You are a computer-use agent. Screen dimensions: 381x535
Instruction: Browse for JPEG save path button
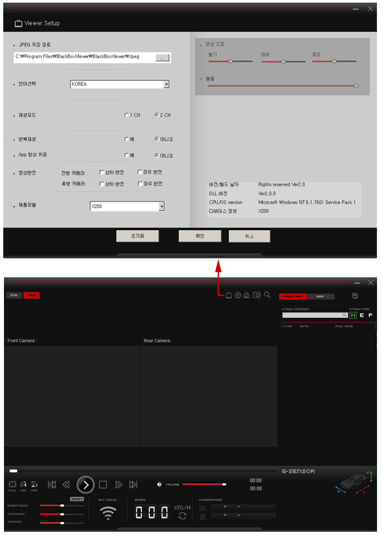pyautogui.click(x=162, y=58)
